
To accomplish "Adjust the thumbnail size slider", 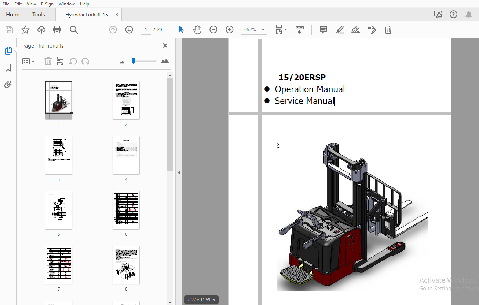I will [134, 61].
